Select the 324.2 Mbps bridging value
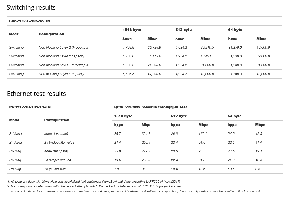Screen dimensions: 289x198 146,134
